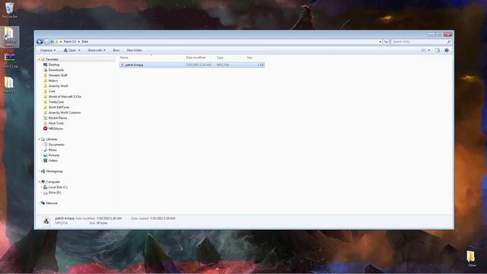
Task: Open the Music library
Action: (53, 150)
